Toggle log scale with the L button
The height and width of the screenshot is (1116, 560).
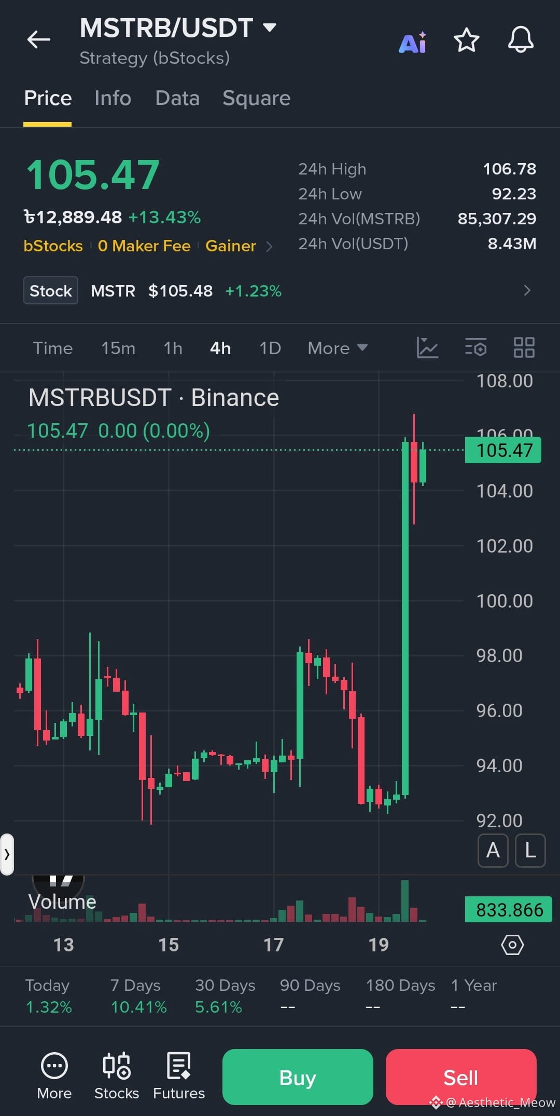point(530,851)
